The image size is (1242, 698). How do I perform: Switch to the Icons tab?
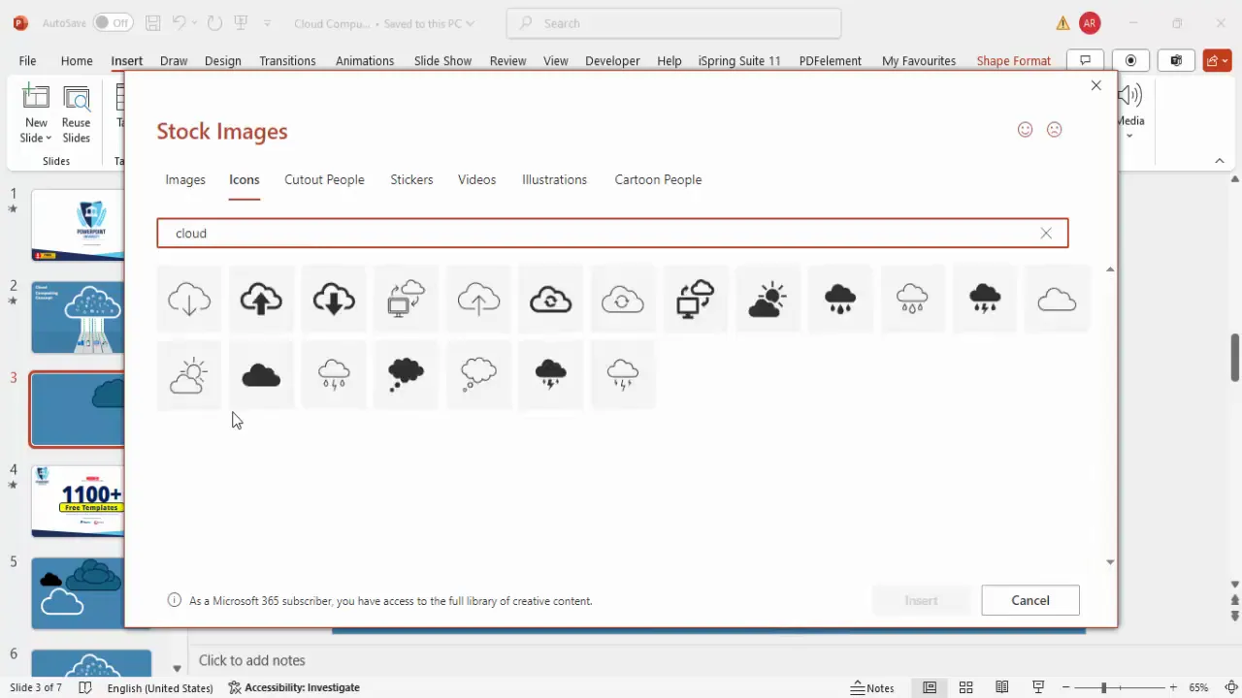tap(245, 179)
